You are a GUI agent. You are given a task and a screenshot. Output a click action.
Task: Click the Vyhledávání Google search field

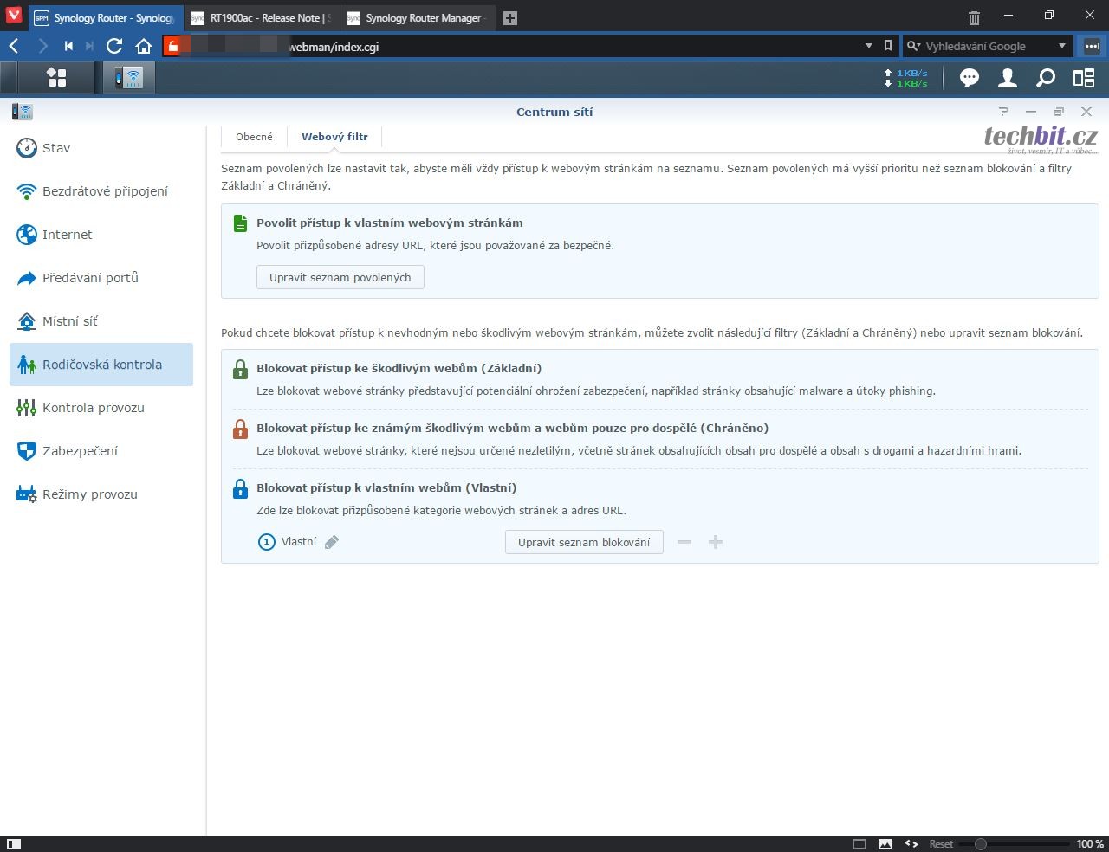[988, 46]
